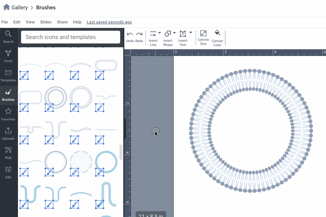Click the Undo arrow icon

pos(130,34)
